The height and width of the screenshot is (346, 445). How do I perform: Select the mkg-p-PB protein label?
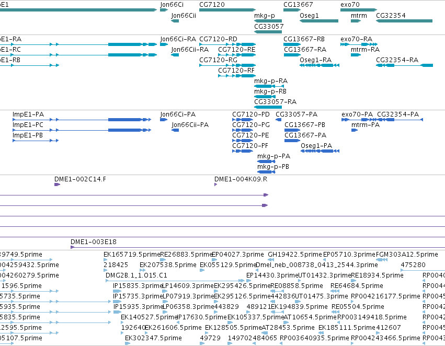click(273, 167)
